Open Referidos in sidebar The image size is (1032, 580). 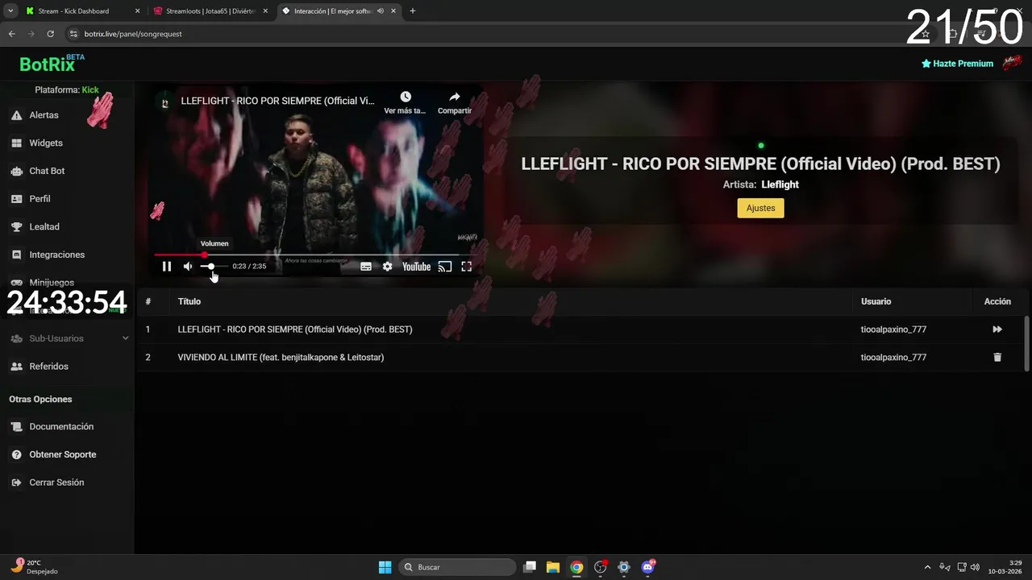pyautogui.click(x=48, y=367)
